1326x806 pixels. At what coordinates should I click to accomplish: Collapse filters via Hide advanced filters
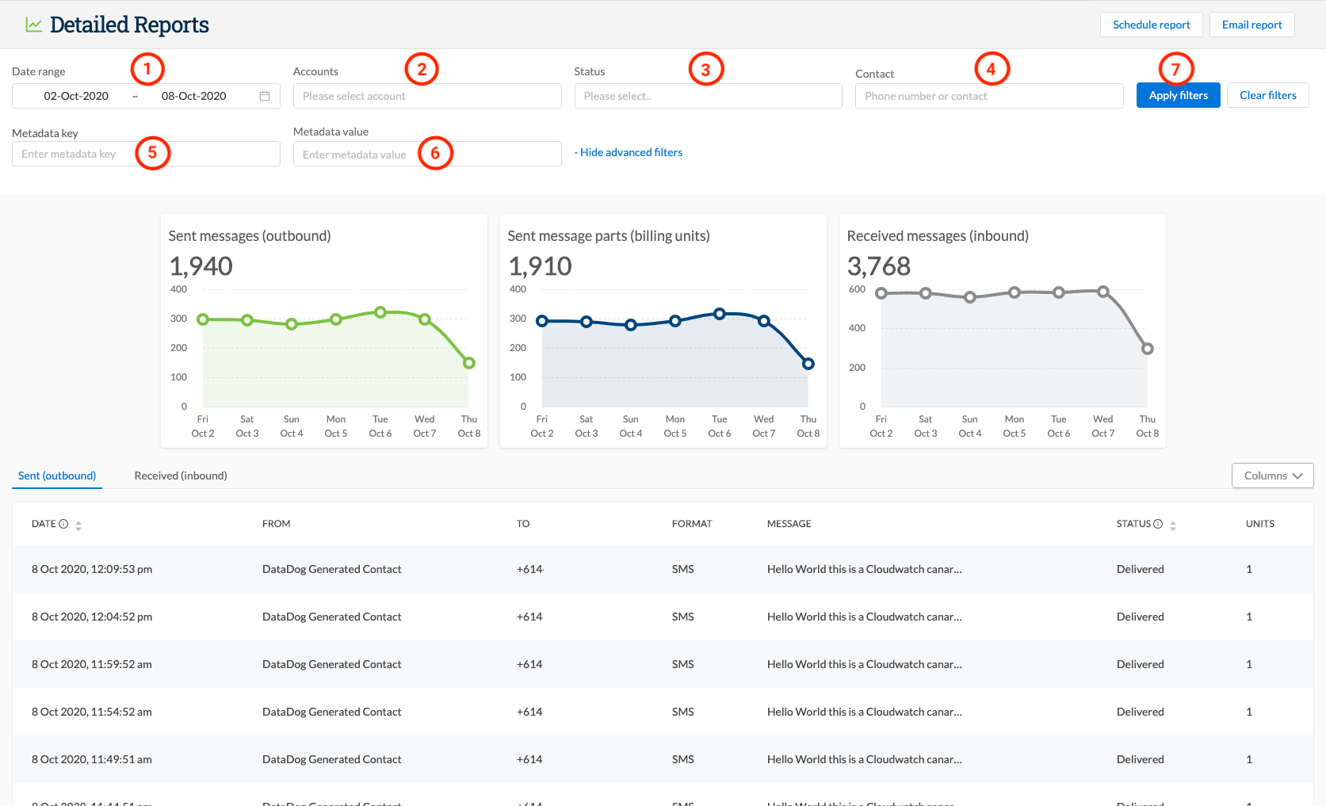[x=628, y=151]
